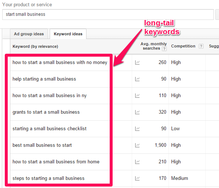This screenshot has height=188, width=219.
Task: Sort by Keyword (by relevance) column header
Action: click(35, 46)
